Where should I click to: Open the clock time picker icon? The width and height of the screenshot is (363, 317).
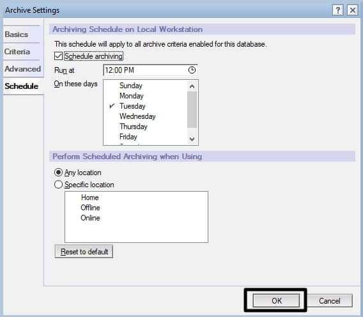(192, 70)
